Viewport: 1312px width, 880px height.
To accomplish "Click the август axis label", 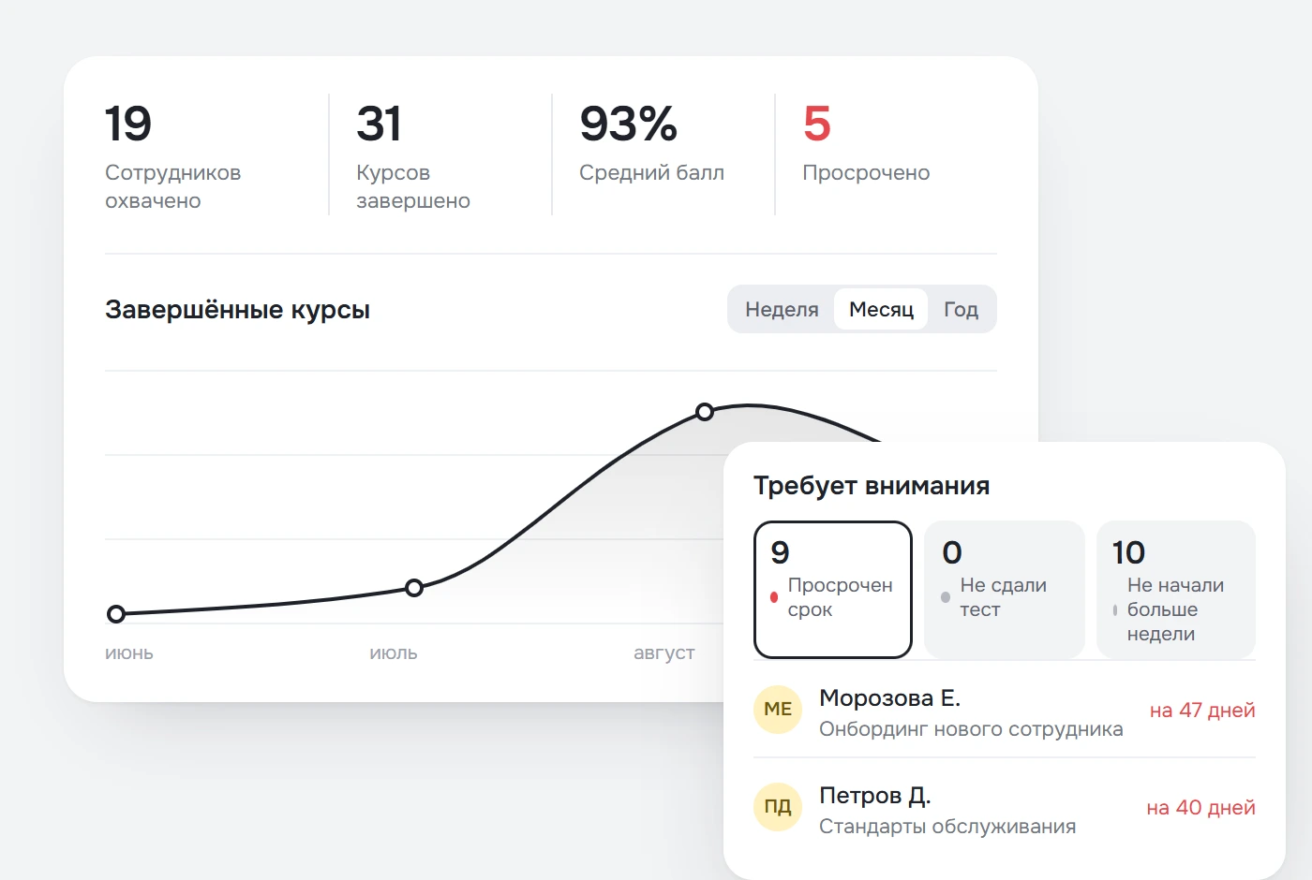I will (664, 653).
